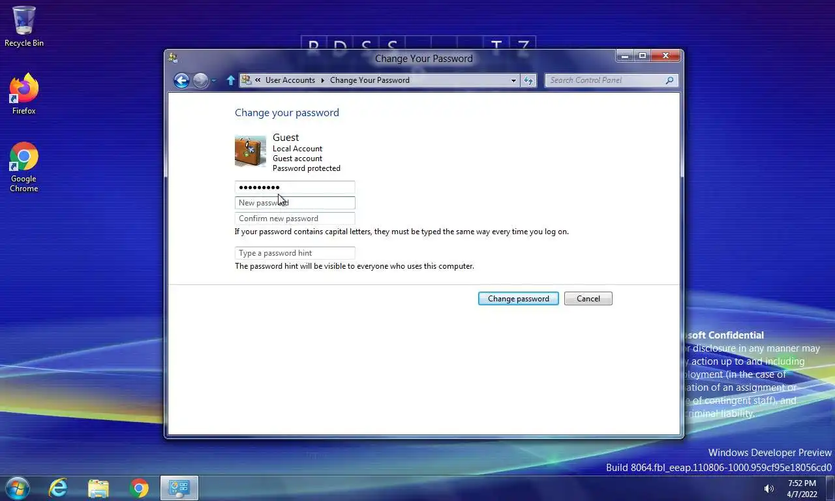Click the New password field

pyautogui.click(x=295, y=203)
